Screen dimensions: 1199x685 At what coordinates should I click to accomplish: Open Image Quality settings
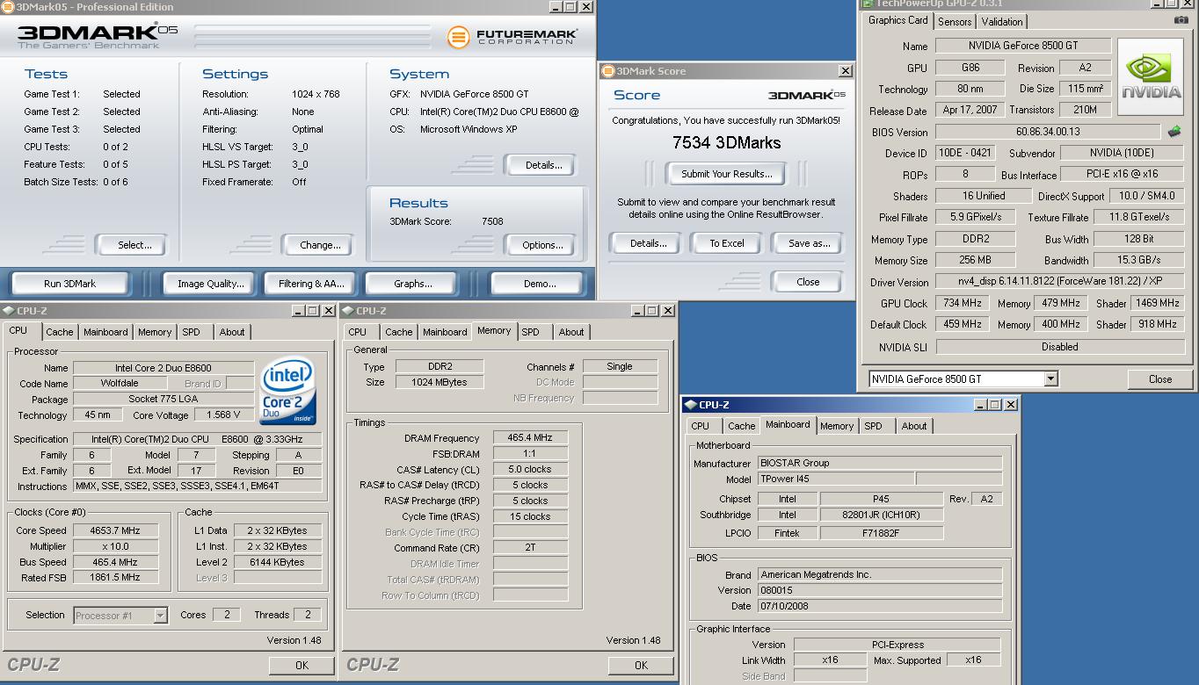[x=210, y=284]
